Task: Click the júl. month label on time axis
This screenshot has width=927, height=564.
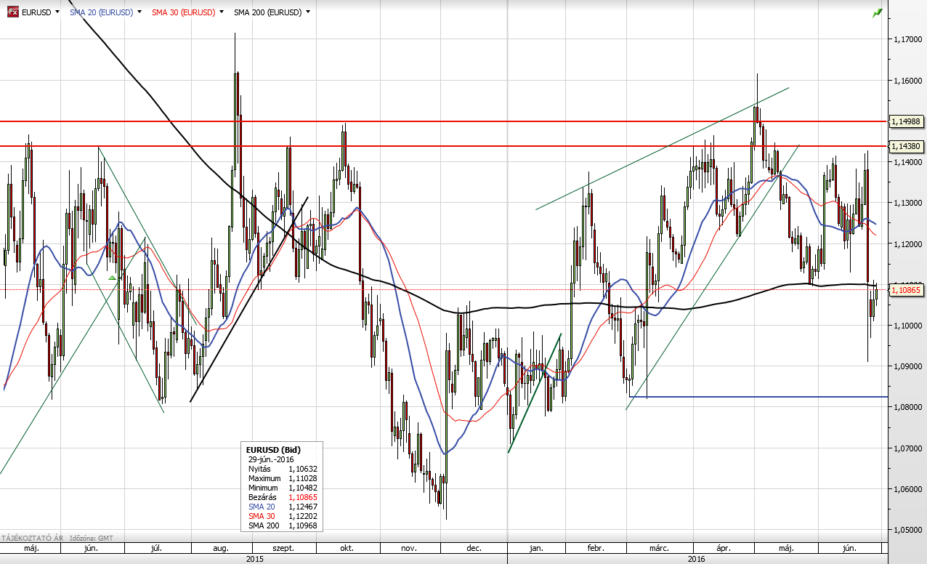Action: coord(156,548)
